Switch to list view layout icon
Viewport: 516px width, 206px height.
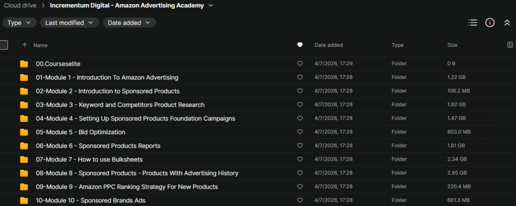pos(473,23)
